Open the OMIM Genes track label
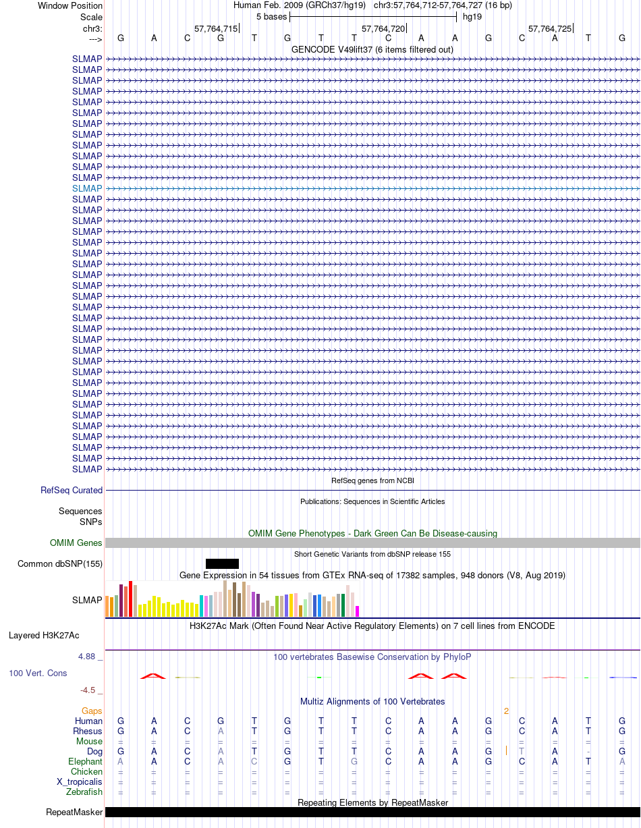Screen dimensions: 641x828 pos(76,543)
